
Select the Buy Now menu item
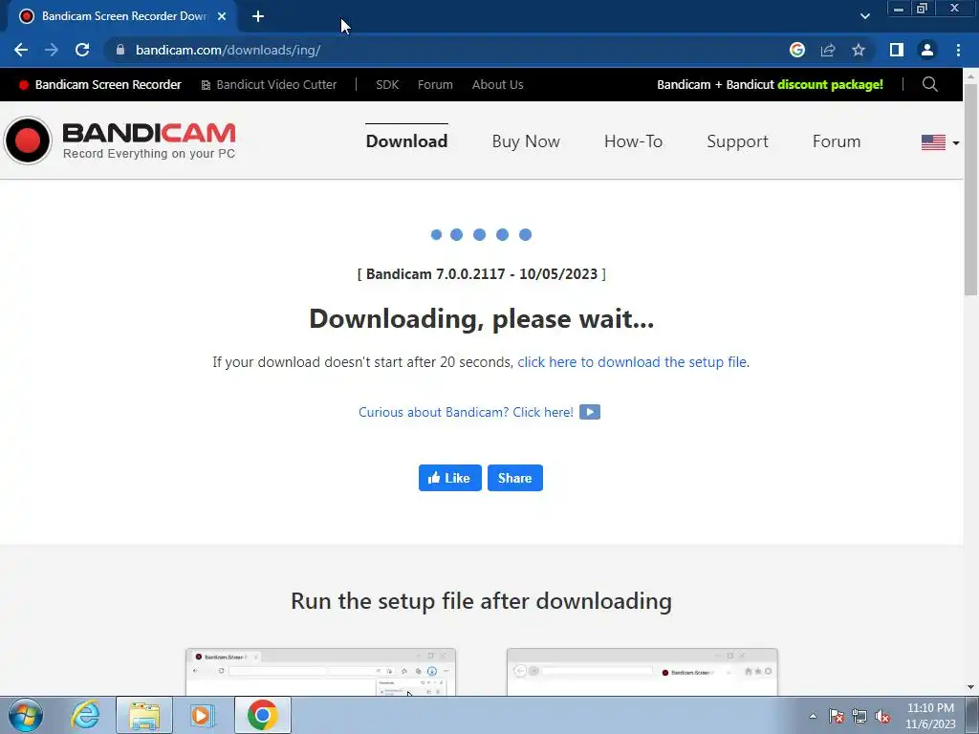pos(526,141)
